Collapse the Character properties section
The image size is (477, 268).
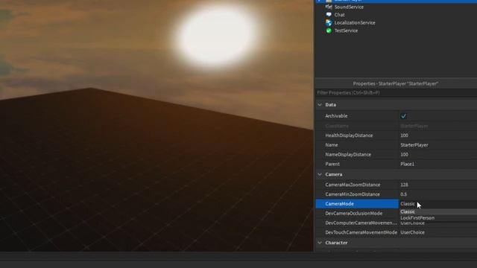click(x=320, y=243)
